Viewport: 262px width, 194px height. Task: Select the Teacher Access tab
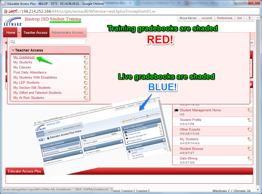[36, 32]
